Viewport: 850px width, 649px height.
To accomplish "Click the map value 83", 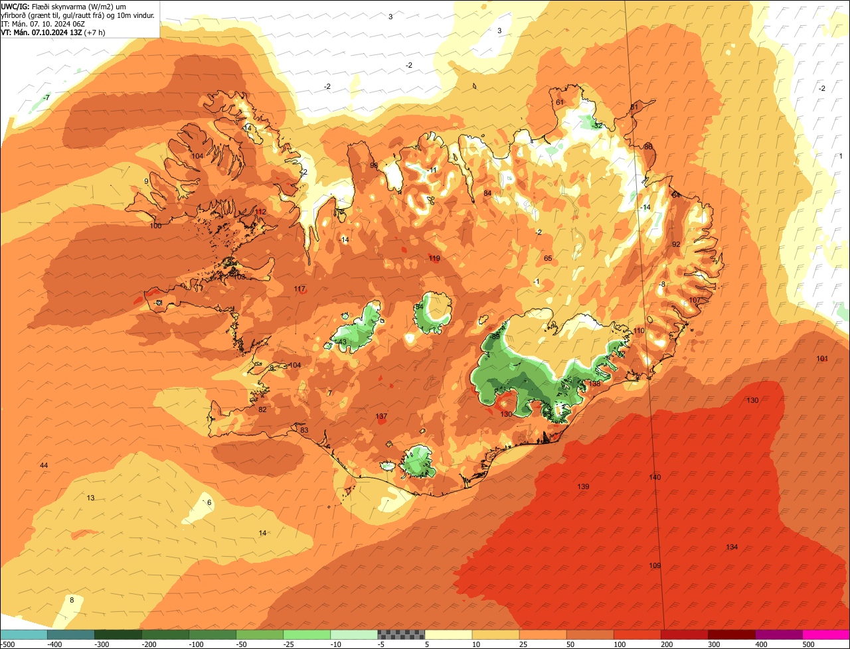I will (x=304, y=430).
